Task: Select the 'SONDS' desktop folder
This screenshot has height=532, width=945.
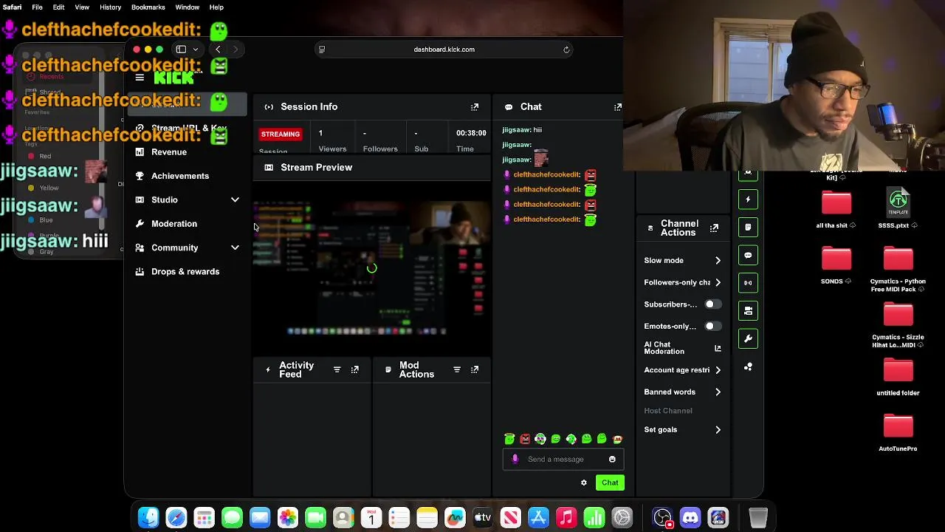Action: click(x=836, y=265)
